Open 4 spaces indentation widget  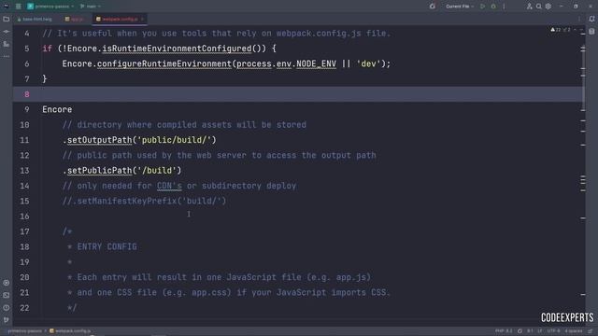(x=573, y=330)
